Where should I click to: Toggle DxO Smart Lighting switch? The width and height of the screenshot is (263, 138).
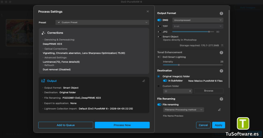click(x=159, y=57)
